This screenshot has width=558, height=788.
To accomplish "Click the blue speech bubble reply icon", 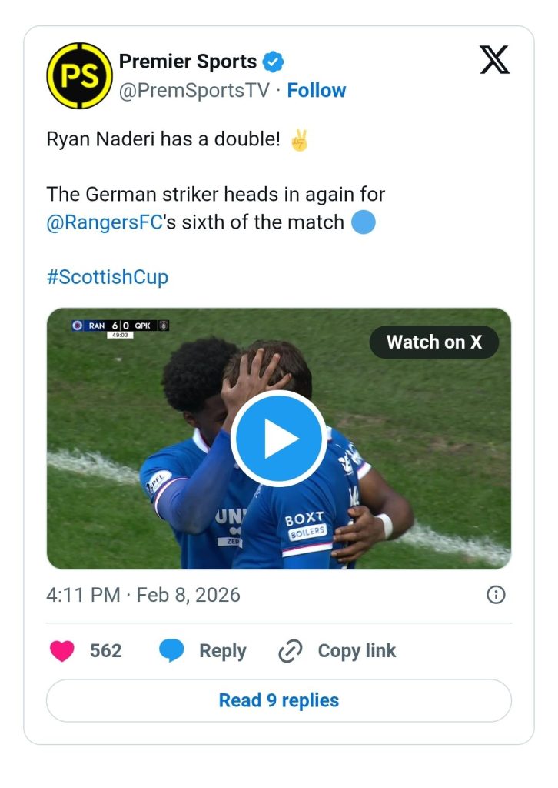I will pyautogui.click(x=172, y=651).
